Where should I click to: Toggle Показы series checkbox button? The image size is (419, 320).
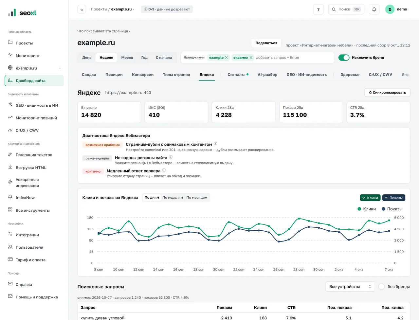coord(393,198)
